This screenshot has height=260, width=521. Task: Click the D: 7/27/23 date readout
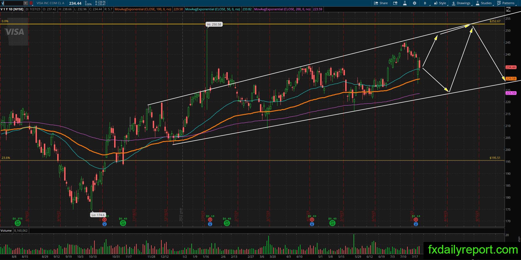33,9
